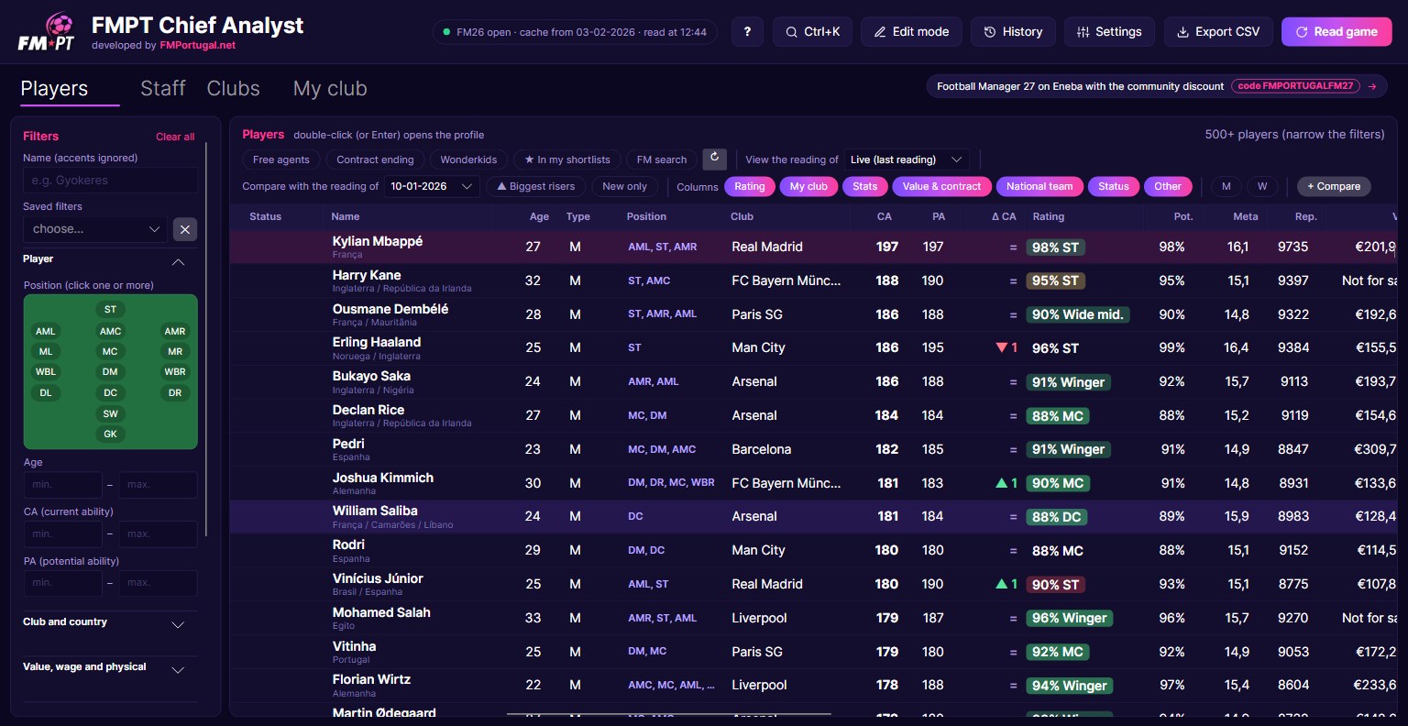Open the Saved filters dropdown
The height and width of the screenshot is (726, 1408).
[x=95, y=229]
